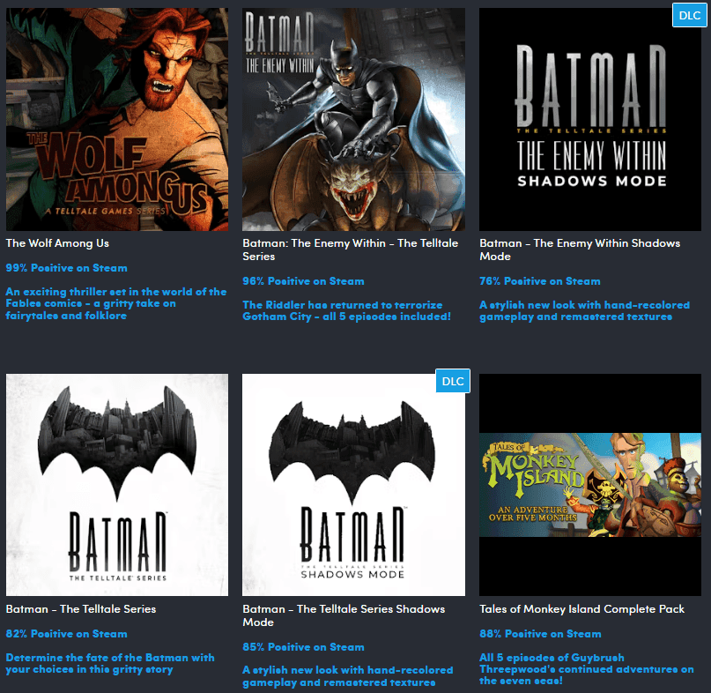Click DLC badge on Enemy Within Shadows Mode
Screen dimensions: 711x693
tap(689, 16)
